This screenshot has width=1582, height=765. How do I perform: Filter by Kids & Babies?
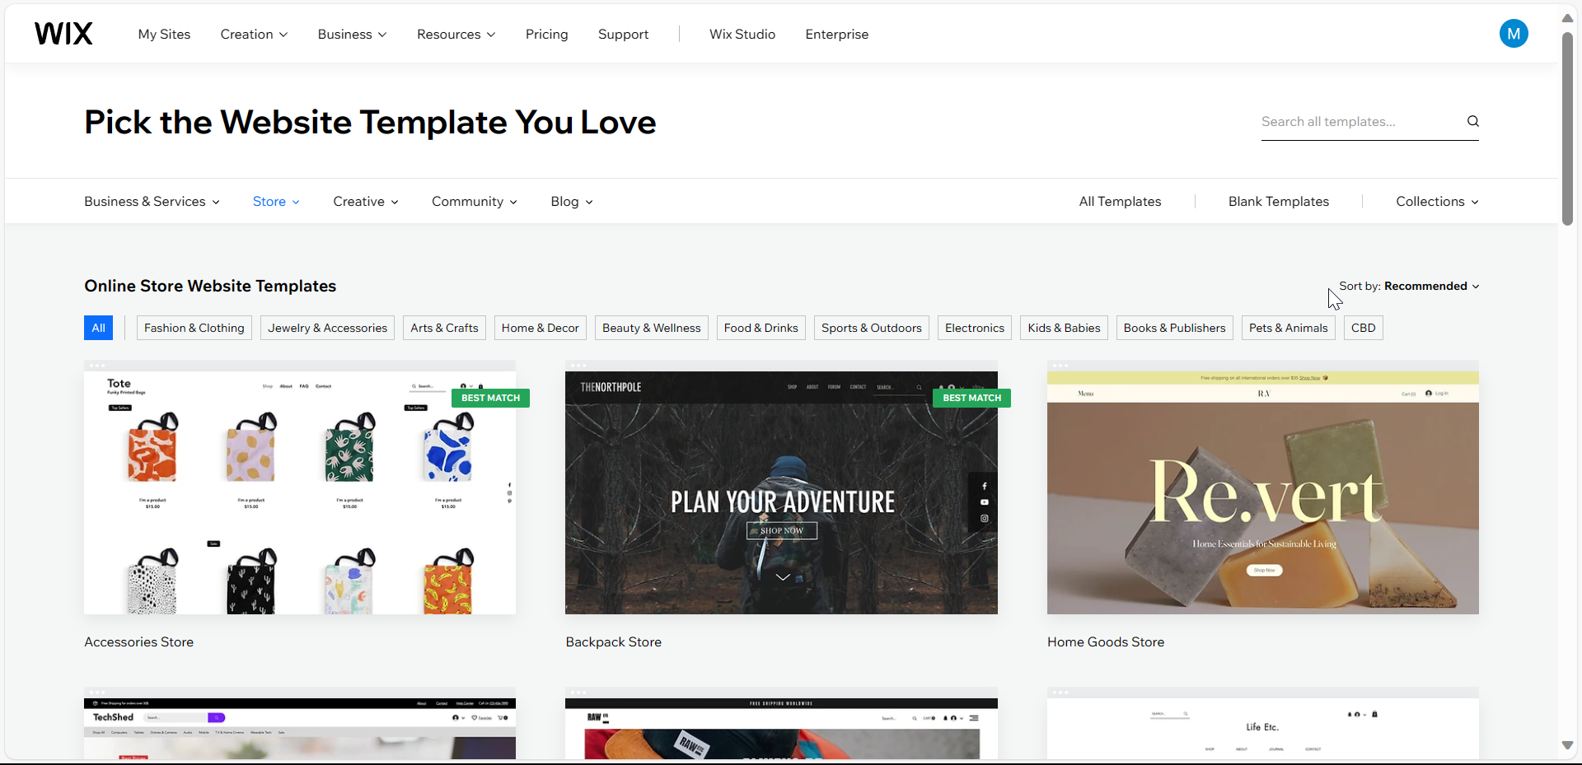point(1064,328)
